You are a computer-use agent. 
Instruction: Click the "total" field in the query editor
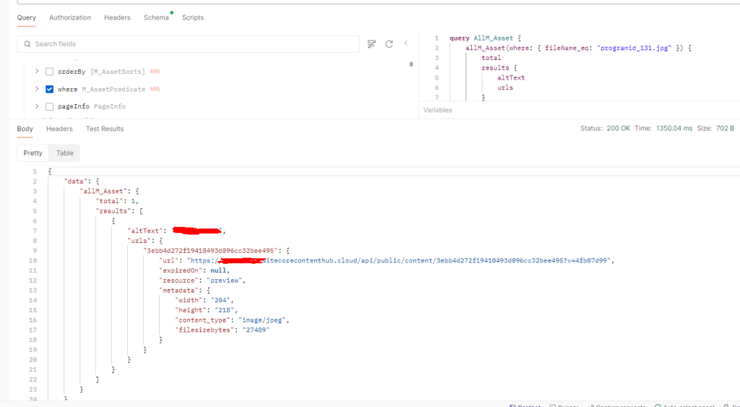coord(491,58)
